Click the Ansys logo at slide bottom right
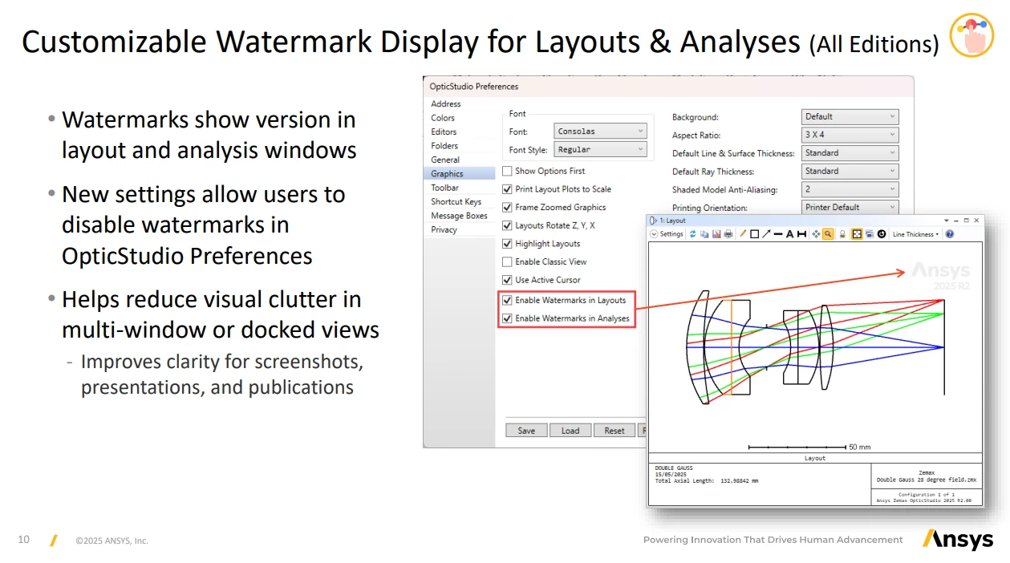Viewport: 1010px width, 563px height. (x=958, y=539)
